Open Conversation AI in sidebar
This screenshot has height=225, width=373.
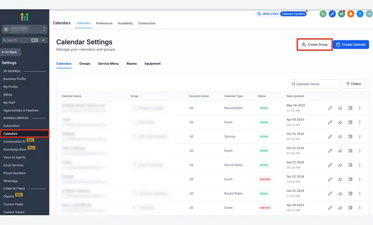coord(14,141)
